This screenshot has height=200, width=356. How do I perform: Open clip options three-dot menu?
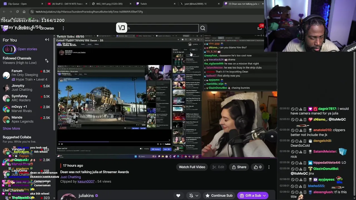tap(269, 167)
